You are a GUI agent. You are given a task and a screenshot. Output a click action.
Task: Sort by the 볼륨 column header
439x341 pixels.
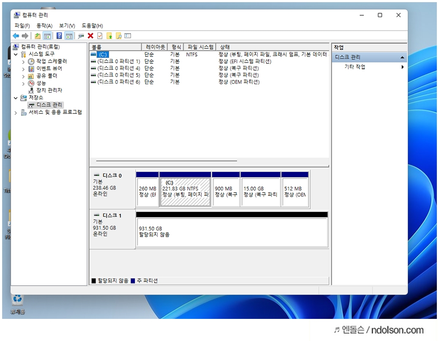115,47
